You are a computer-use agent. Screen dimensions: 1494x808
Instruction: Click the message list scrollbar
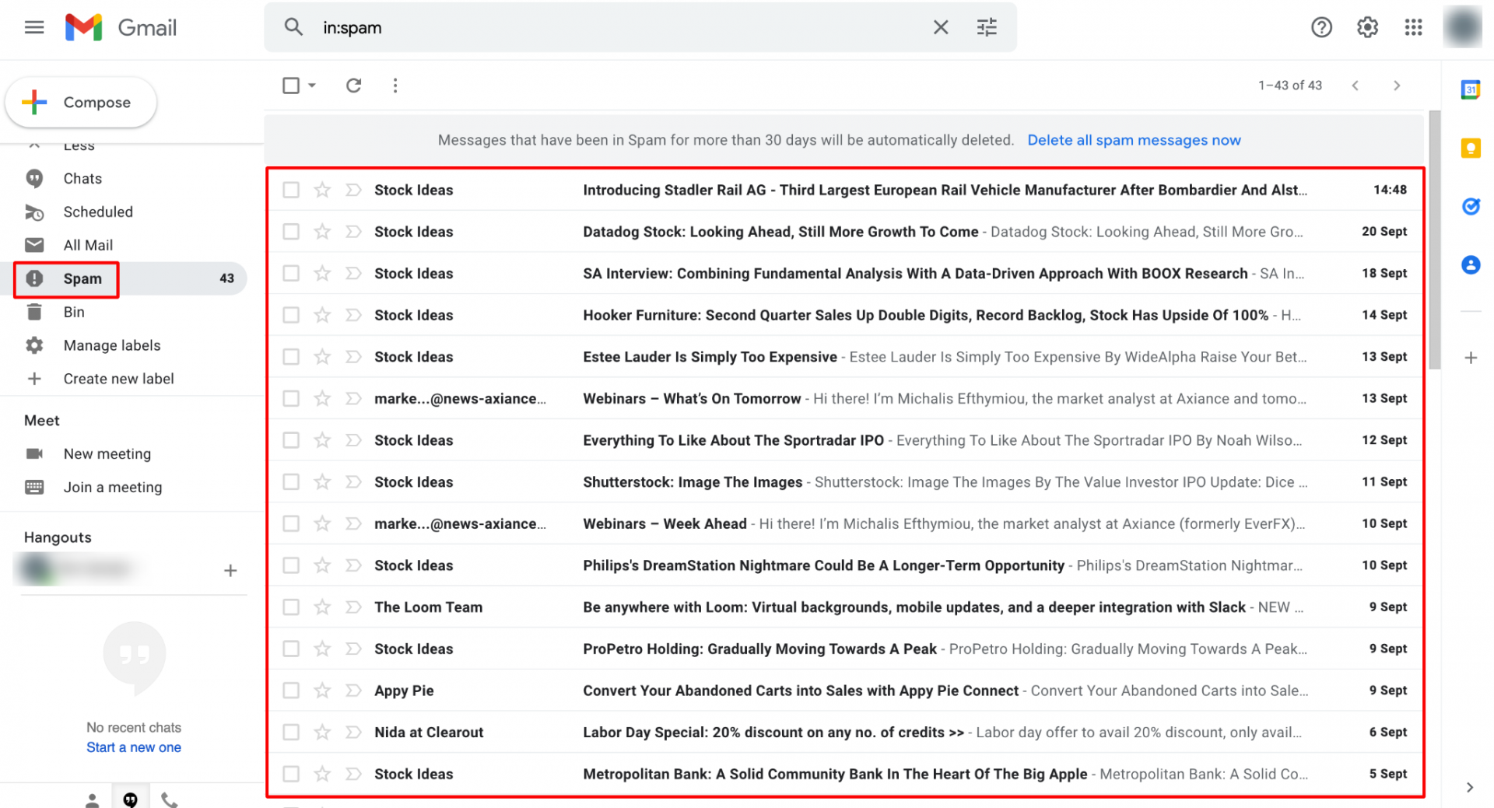pos(1435,241)
